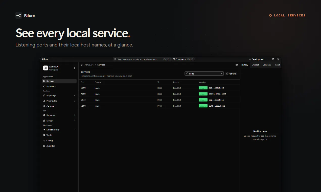The width and height of the screenshot is (321, 192).
Task: Click the Acme API breadcrumb link
Action: click(89, 65)
